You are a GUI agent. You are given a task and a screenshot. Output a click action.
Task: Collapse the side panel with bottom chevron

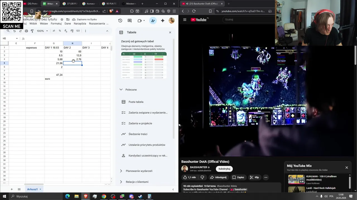[x=173, y=189]
